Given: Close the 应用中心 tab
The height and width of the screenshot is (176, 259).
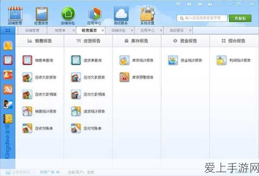Looking at the screenshot, I should coord(161,30).
